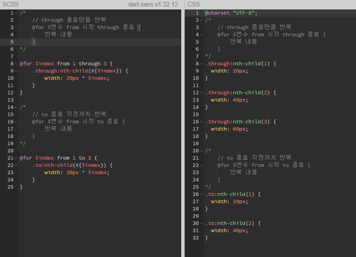The image size is (356, 257).
Task: Collapse .through:nth-child(3) rule fold in CSS
Action: tap(202, 122)
